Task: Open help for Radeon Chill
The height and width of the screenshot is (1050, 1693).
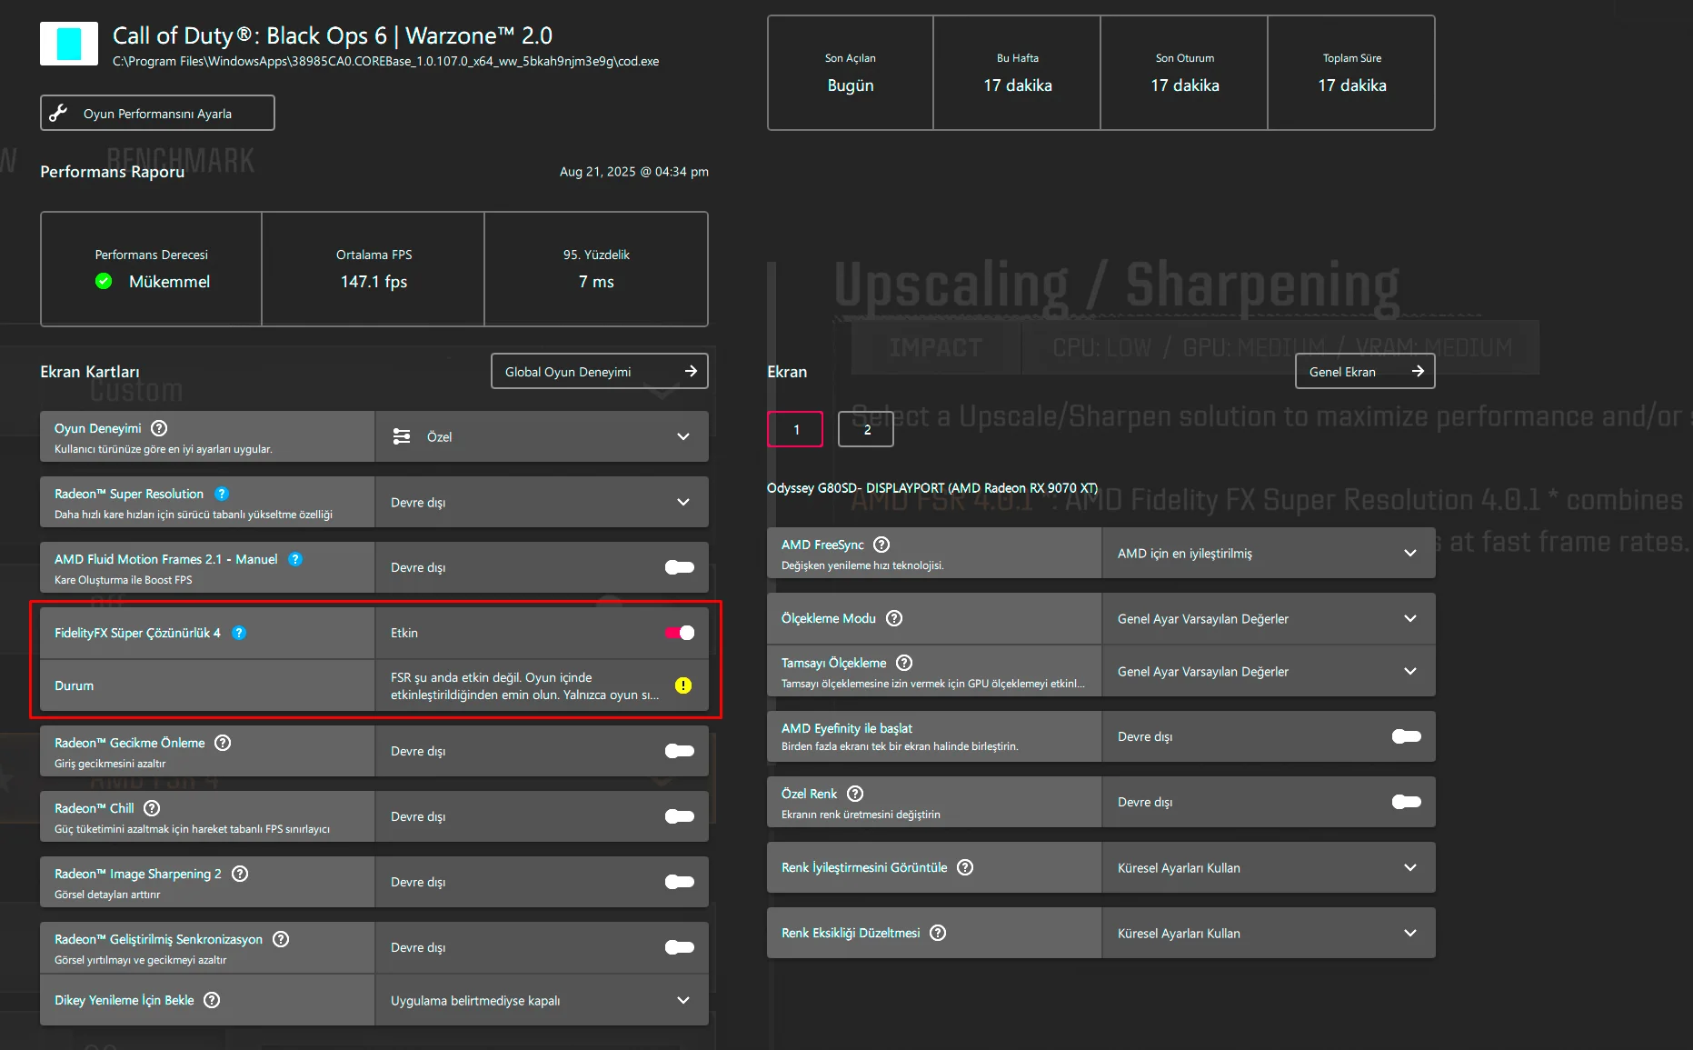Action: click(152, 808)
